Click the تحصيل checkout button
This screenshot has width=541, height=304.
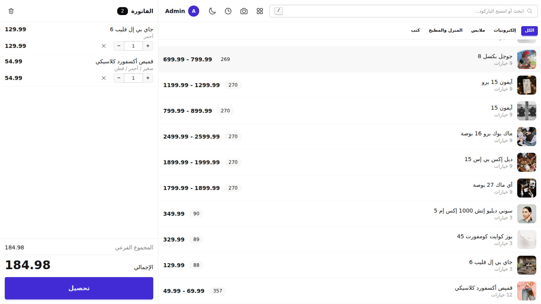pyautogui.click(x=79, y=288)
